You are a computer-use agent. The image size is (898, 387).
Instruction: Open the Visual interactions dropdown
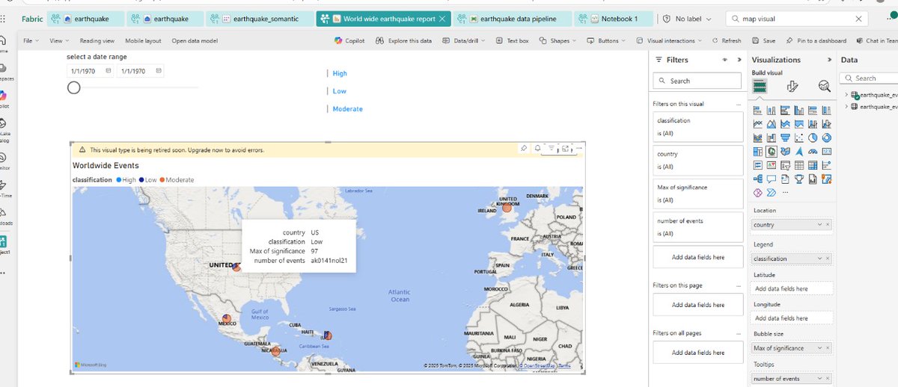tap(668, 41)
